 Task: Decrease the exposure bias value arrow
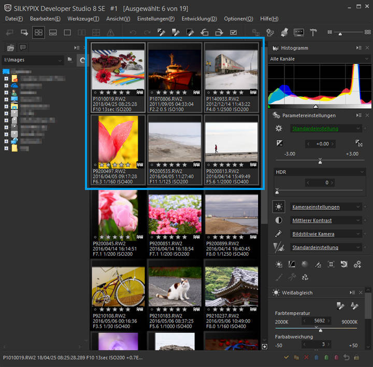click(308, 144)
